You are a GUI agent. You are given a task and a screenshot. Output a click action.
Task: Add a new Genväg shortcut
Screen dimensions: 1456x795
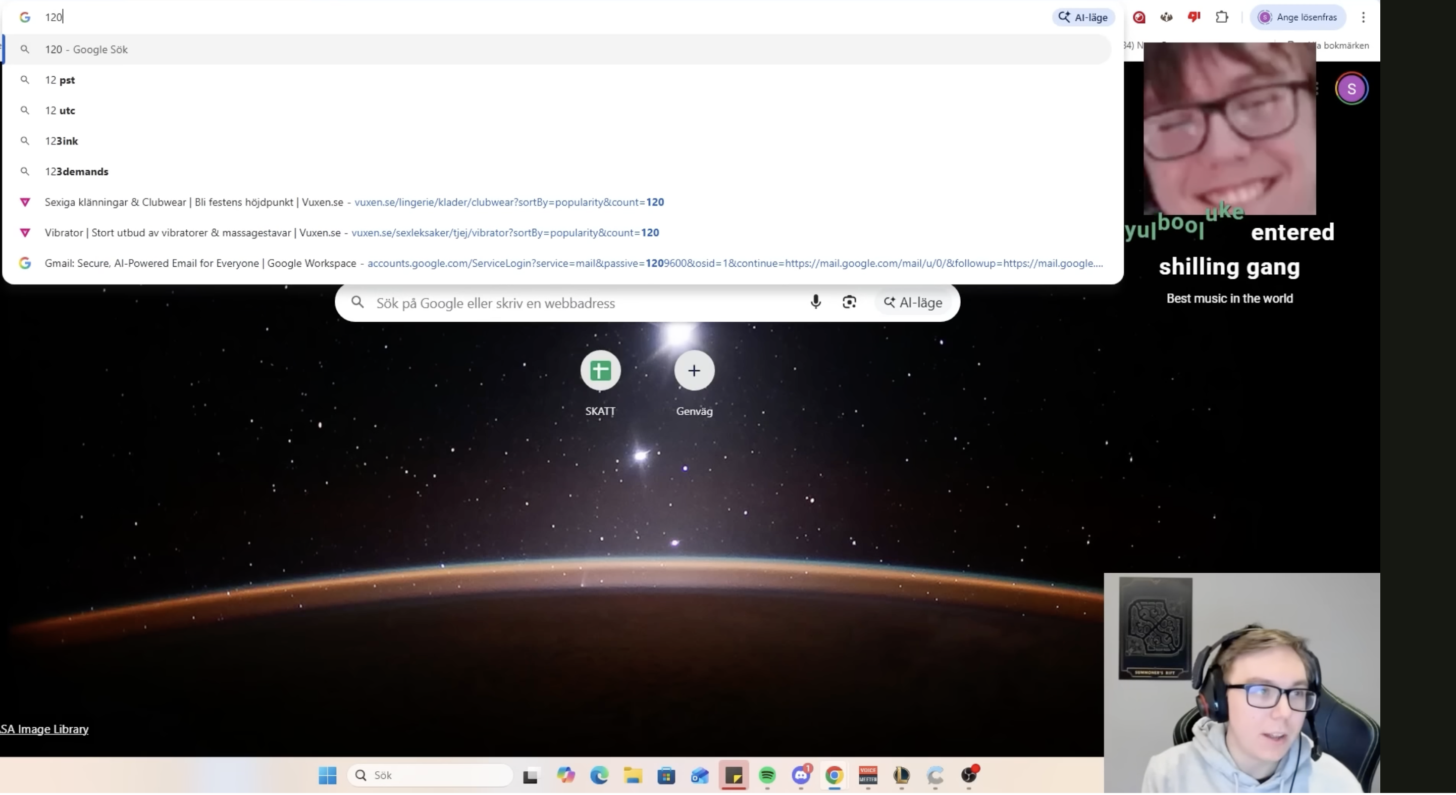(694, 371)
